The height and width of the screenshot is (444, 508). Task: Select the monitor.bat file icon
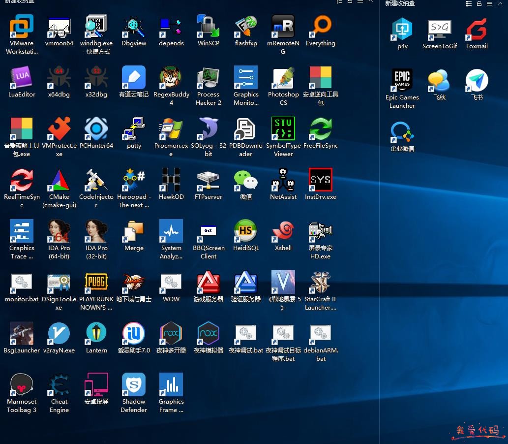[x=22, y=282]
